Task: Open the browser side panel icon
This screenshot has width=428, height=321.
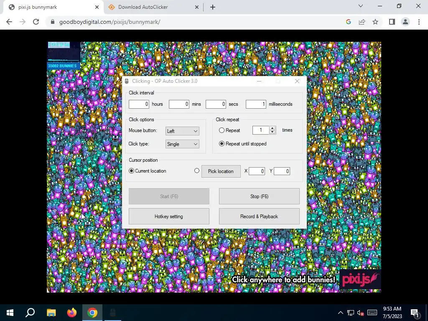Action: pos(392,22)
